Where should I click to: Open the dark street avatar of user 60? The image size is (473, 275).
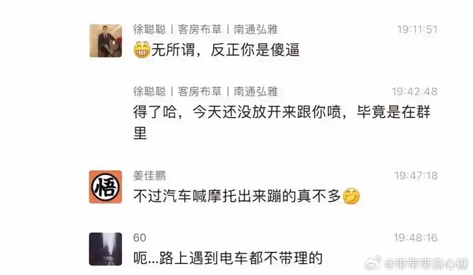(105, 249)
